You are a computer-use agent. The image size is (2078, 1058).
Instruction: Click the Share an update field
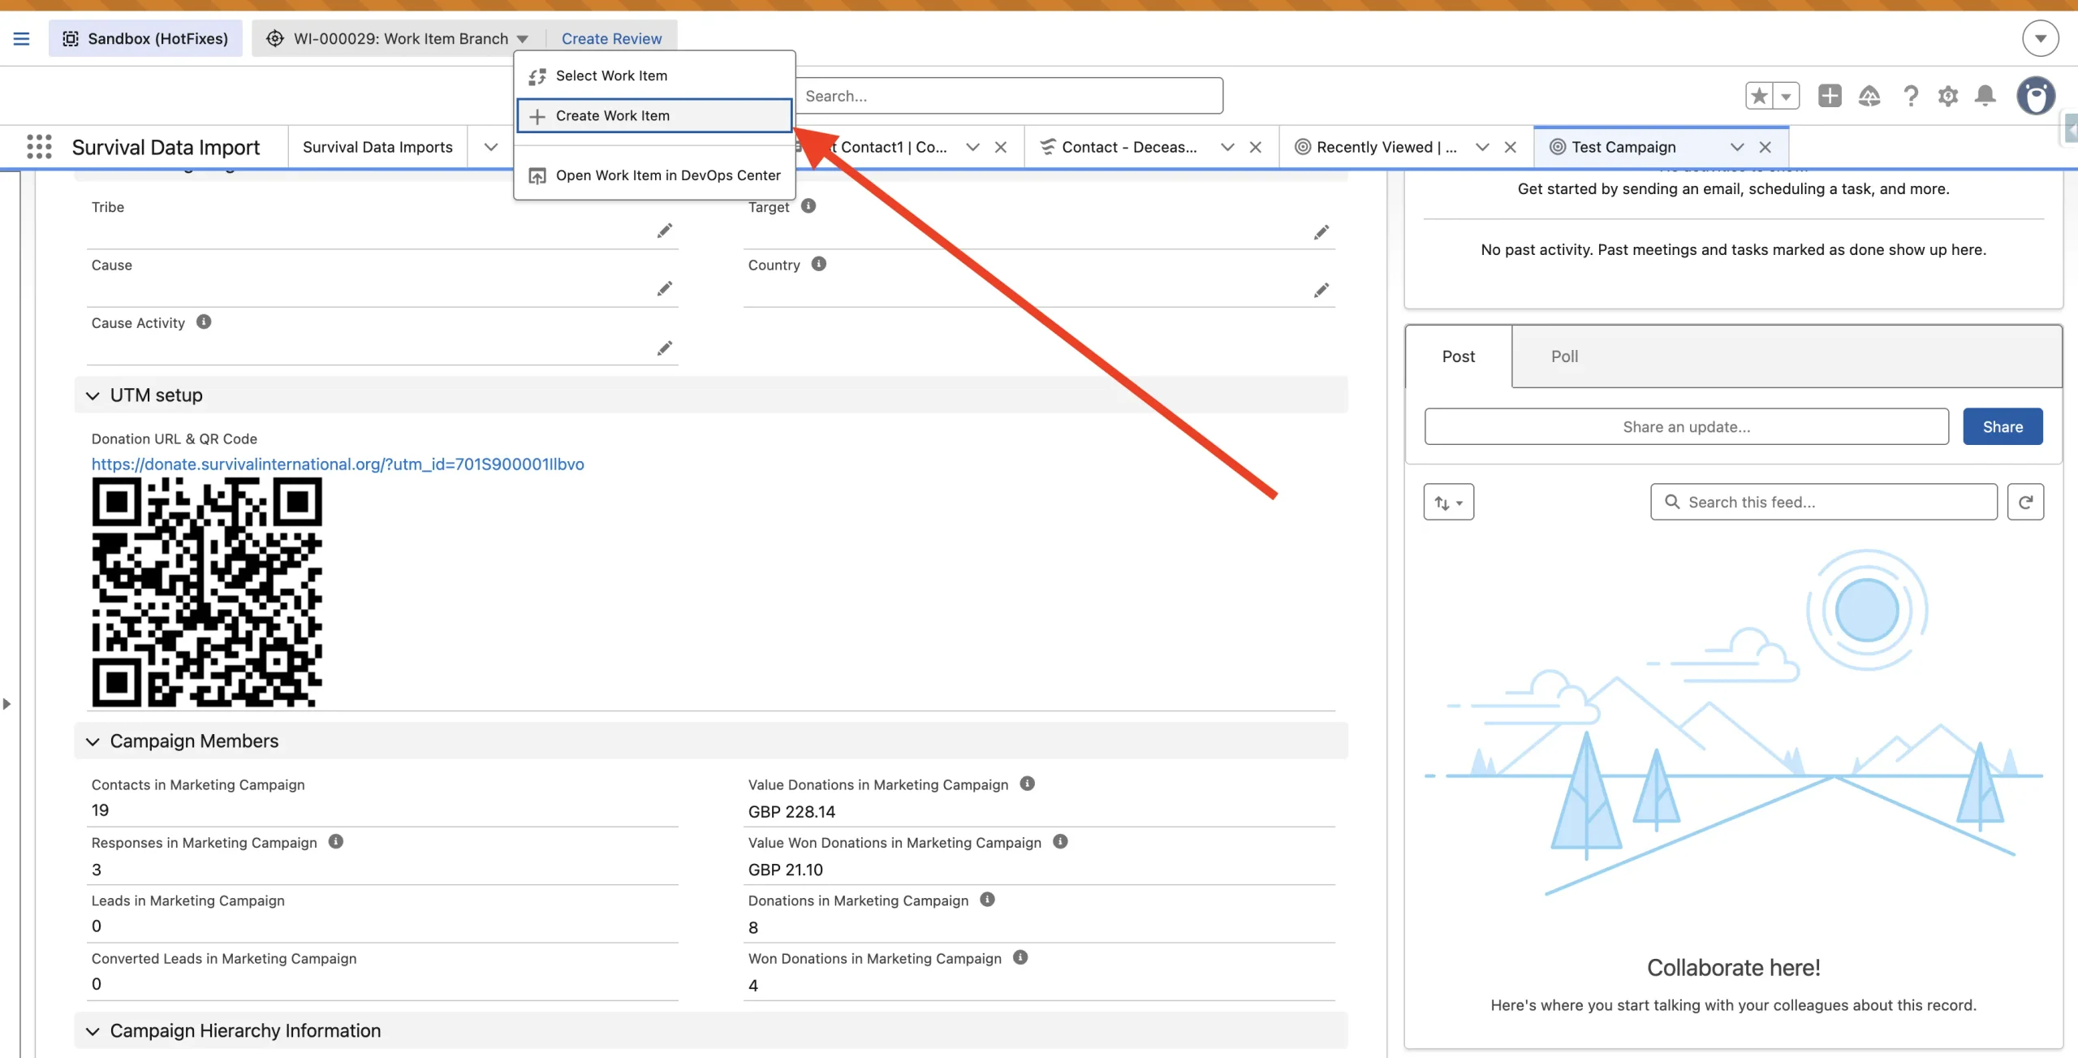pyautogui.click(x=1687, y=427)
